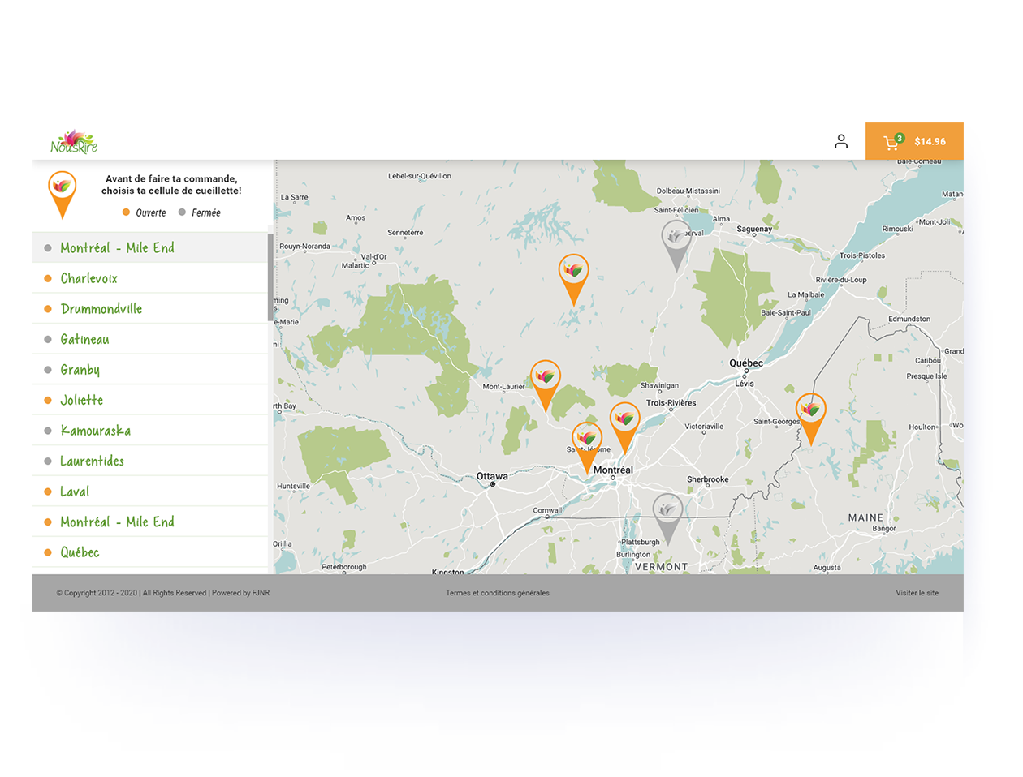Click the copyright Powered by FJNR text
The width and height of the screenshot is (1023, 777).
(x=163, y=593)
